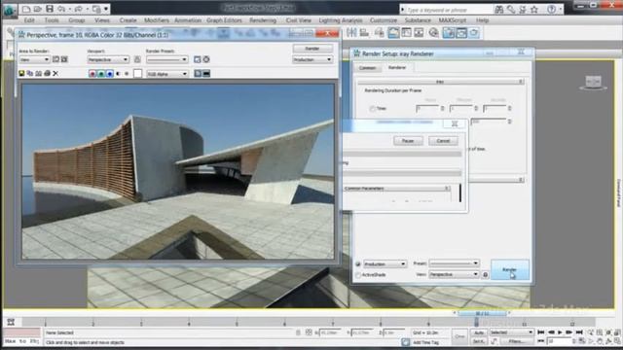
Task: Open Render Setup from main toolbar
Action: click(x=449, y=33)
